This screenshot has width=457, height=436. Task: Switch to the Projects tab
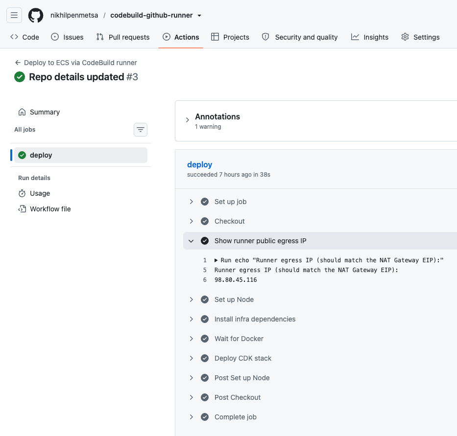point(230,37)
